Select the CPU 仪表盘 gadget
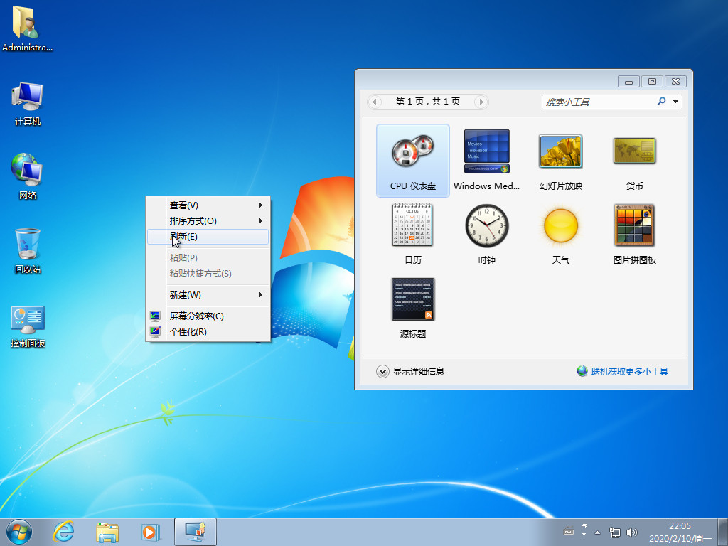The width and height of the screenshot is (728, 546). point(413,160)
